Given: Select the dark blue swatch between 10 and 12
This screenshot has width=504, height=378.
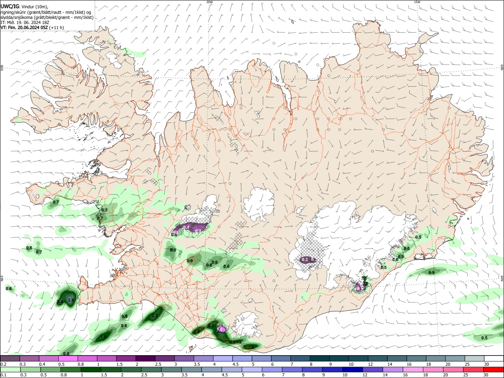Looking at the screenshot, I should pyautogui.click(x=352, y=369).
